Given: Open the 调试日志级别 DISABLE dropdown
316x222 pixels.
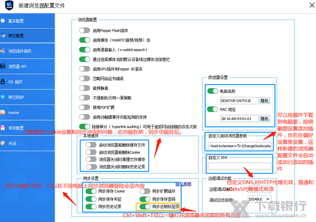Looking at the screenshot, I should click(259, 199).
